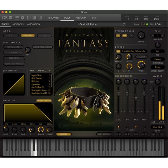Select Expression in MIDI control list
Screen dimensions: 168x168
pyautogui.click(x=41, y=84)
